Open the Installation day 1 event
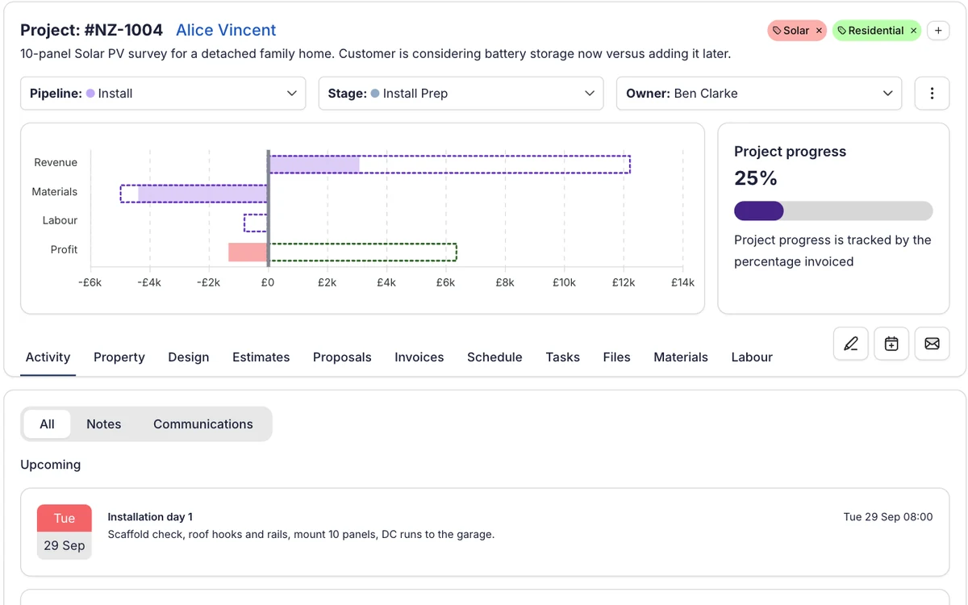The width and height of the screenshot is (968, 605). (x=484, y=532)
